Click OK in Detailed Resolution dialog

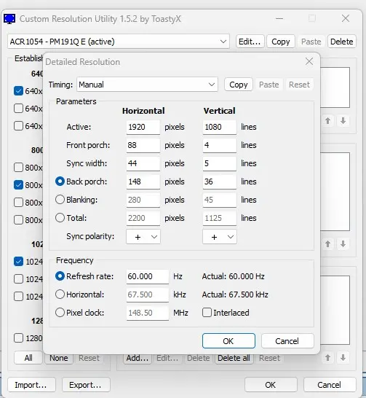click(228, 341)
